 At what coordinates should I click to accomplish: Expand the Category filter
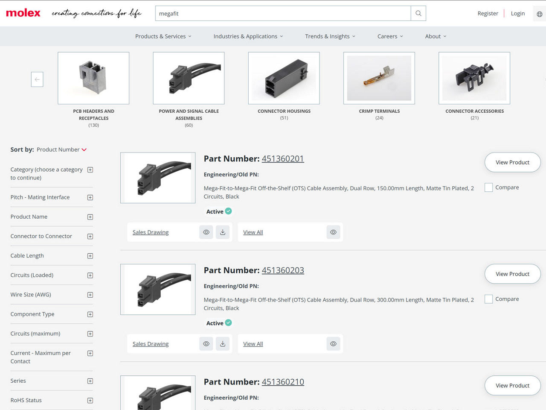(x=90, y=170)
